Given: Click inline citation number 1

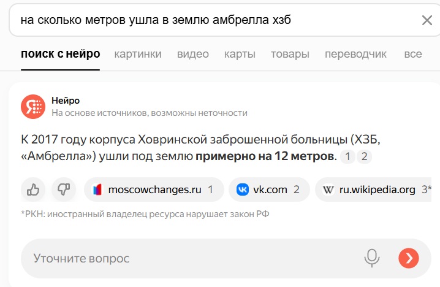Looking at the screenshot, I should (347, 156).
